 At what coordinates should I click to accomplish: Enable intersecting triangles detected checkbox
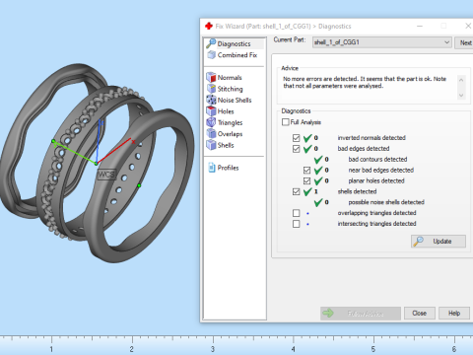pos(297,224)
